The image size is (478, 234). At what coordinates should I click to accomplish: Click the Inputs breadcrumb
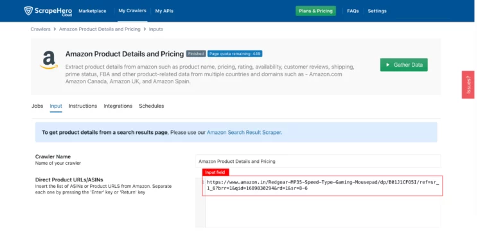[x=155, y=29]
